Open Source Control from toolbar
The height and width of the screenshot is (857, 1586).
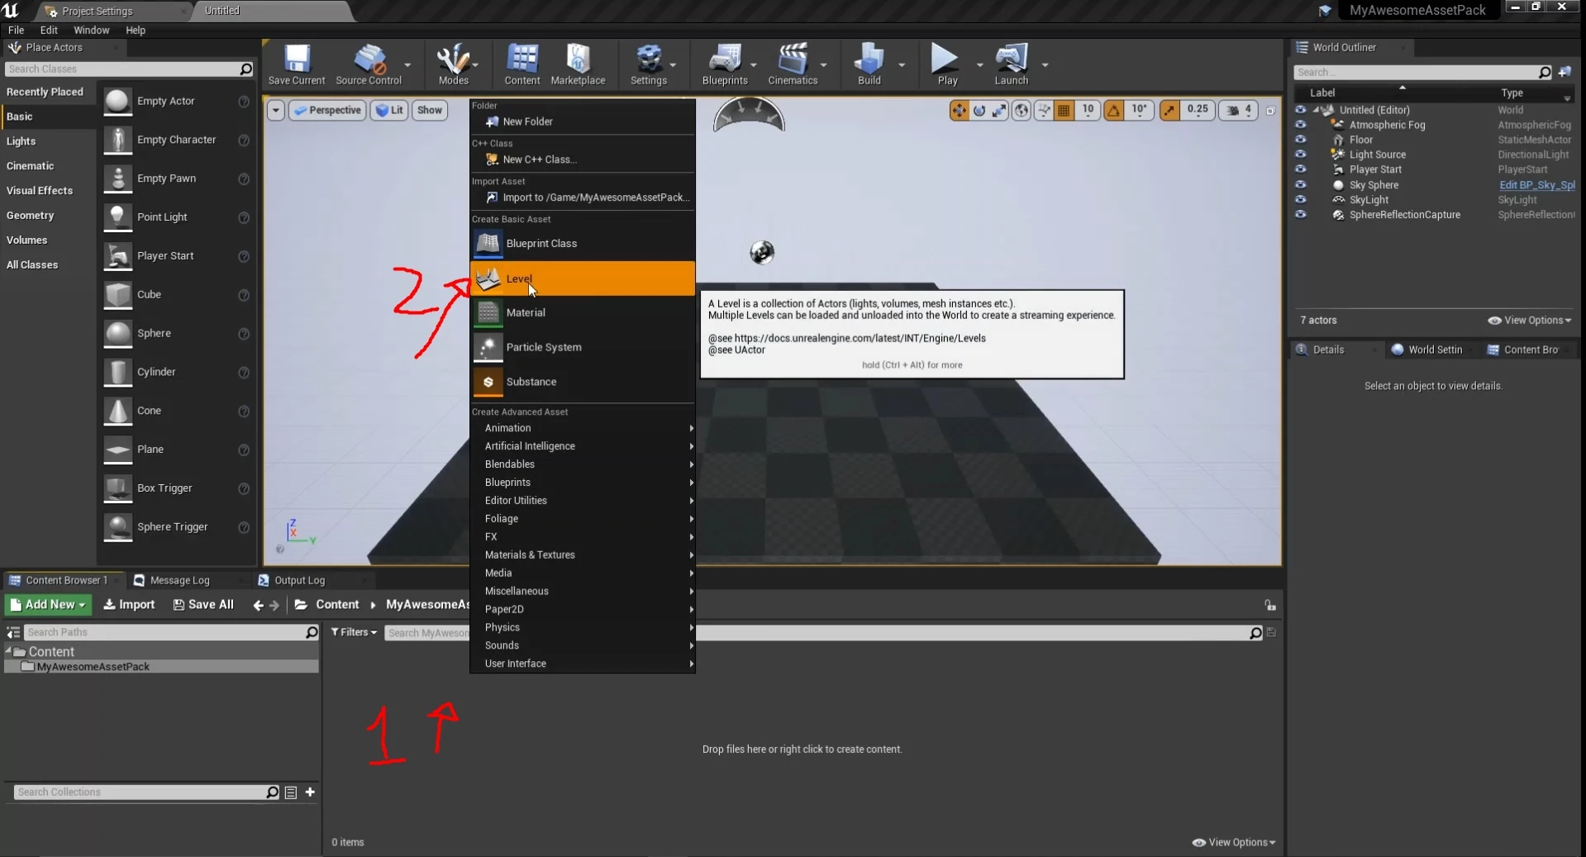(x=369, y=65)
